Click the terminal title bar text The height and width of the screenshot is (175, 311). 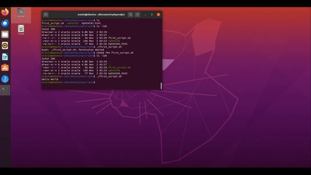point(101,15)
